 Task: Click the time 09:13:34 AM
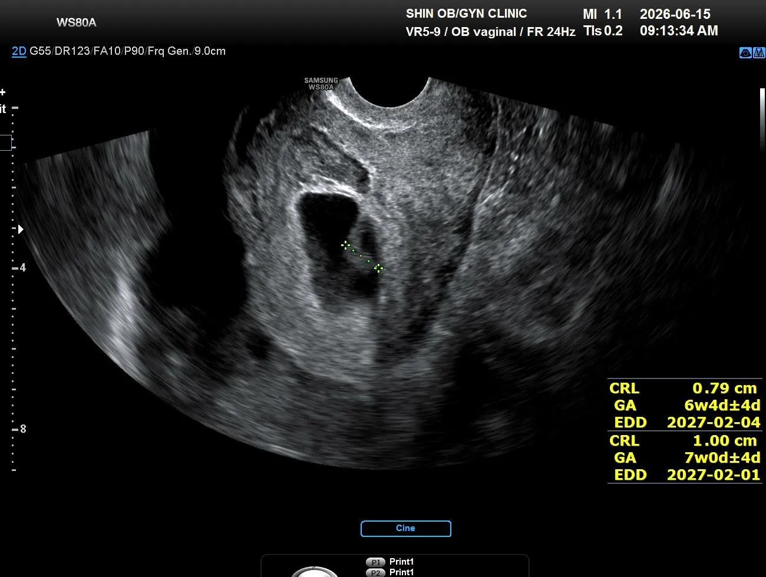point(679,31)
